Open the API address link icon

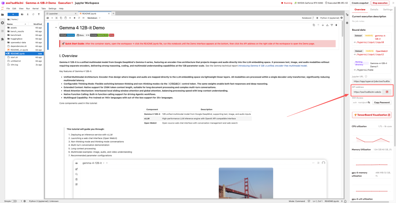tap(387, 92)
